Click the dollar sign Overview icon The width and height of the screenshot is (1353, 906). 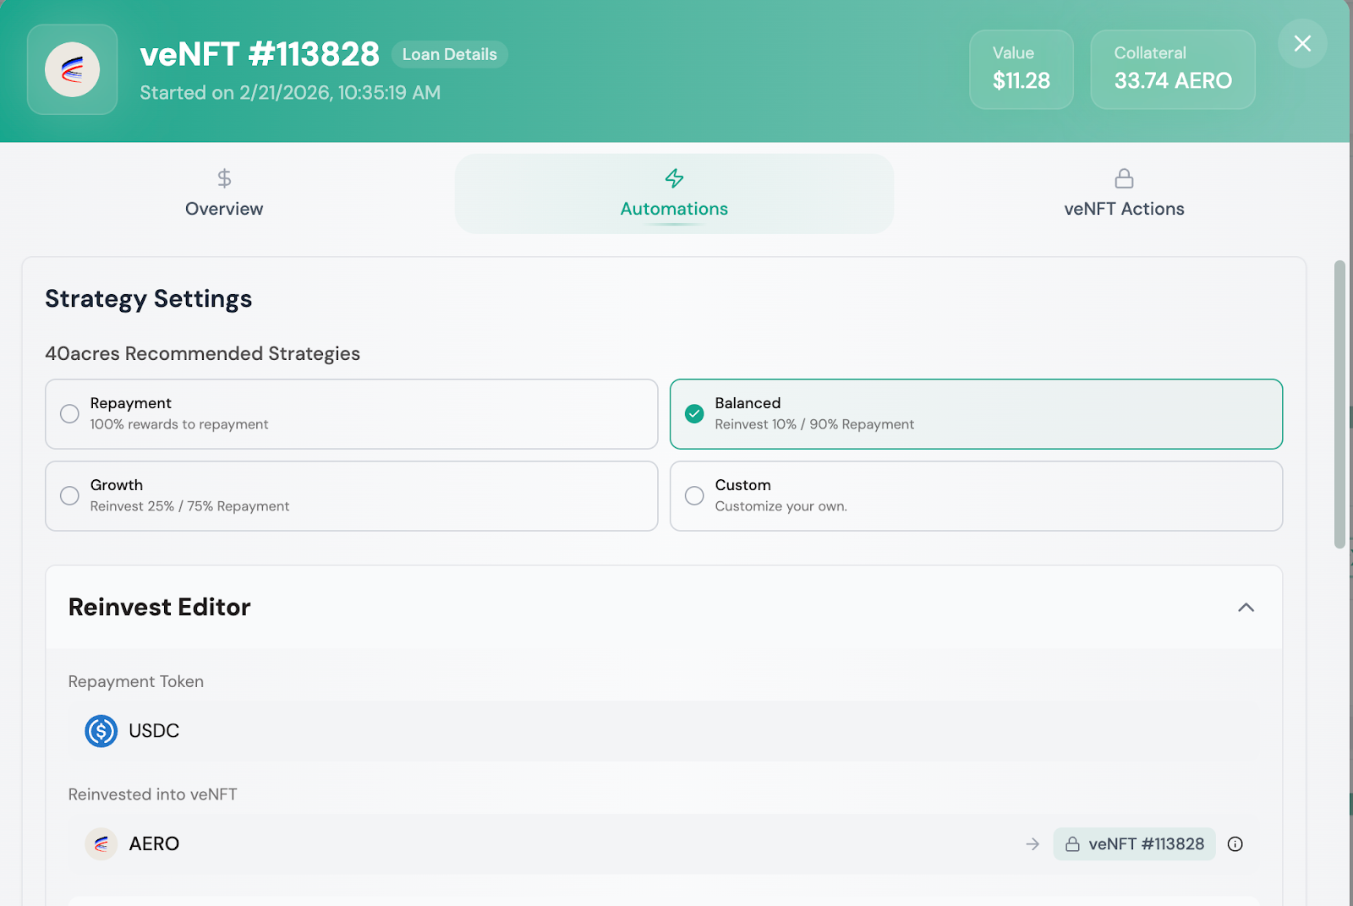click(x=224, y=178)
